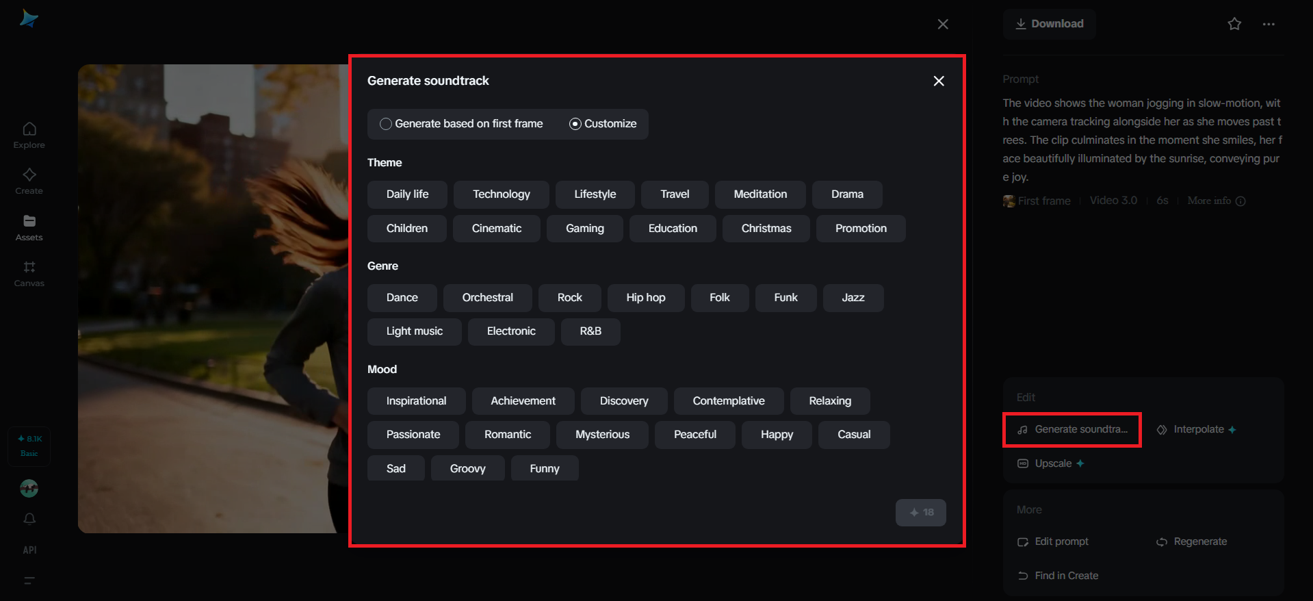
Task: Expand More info for the video
Action: click(x=1216, y=201)
